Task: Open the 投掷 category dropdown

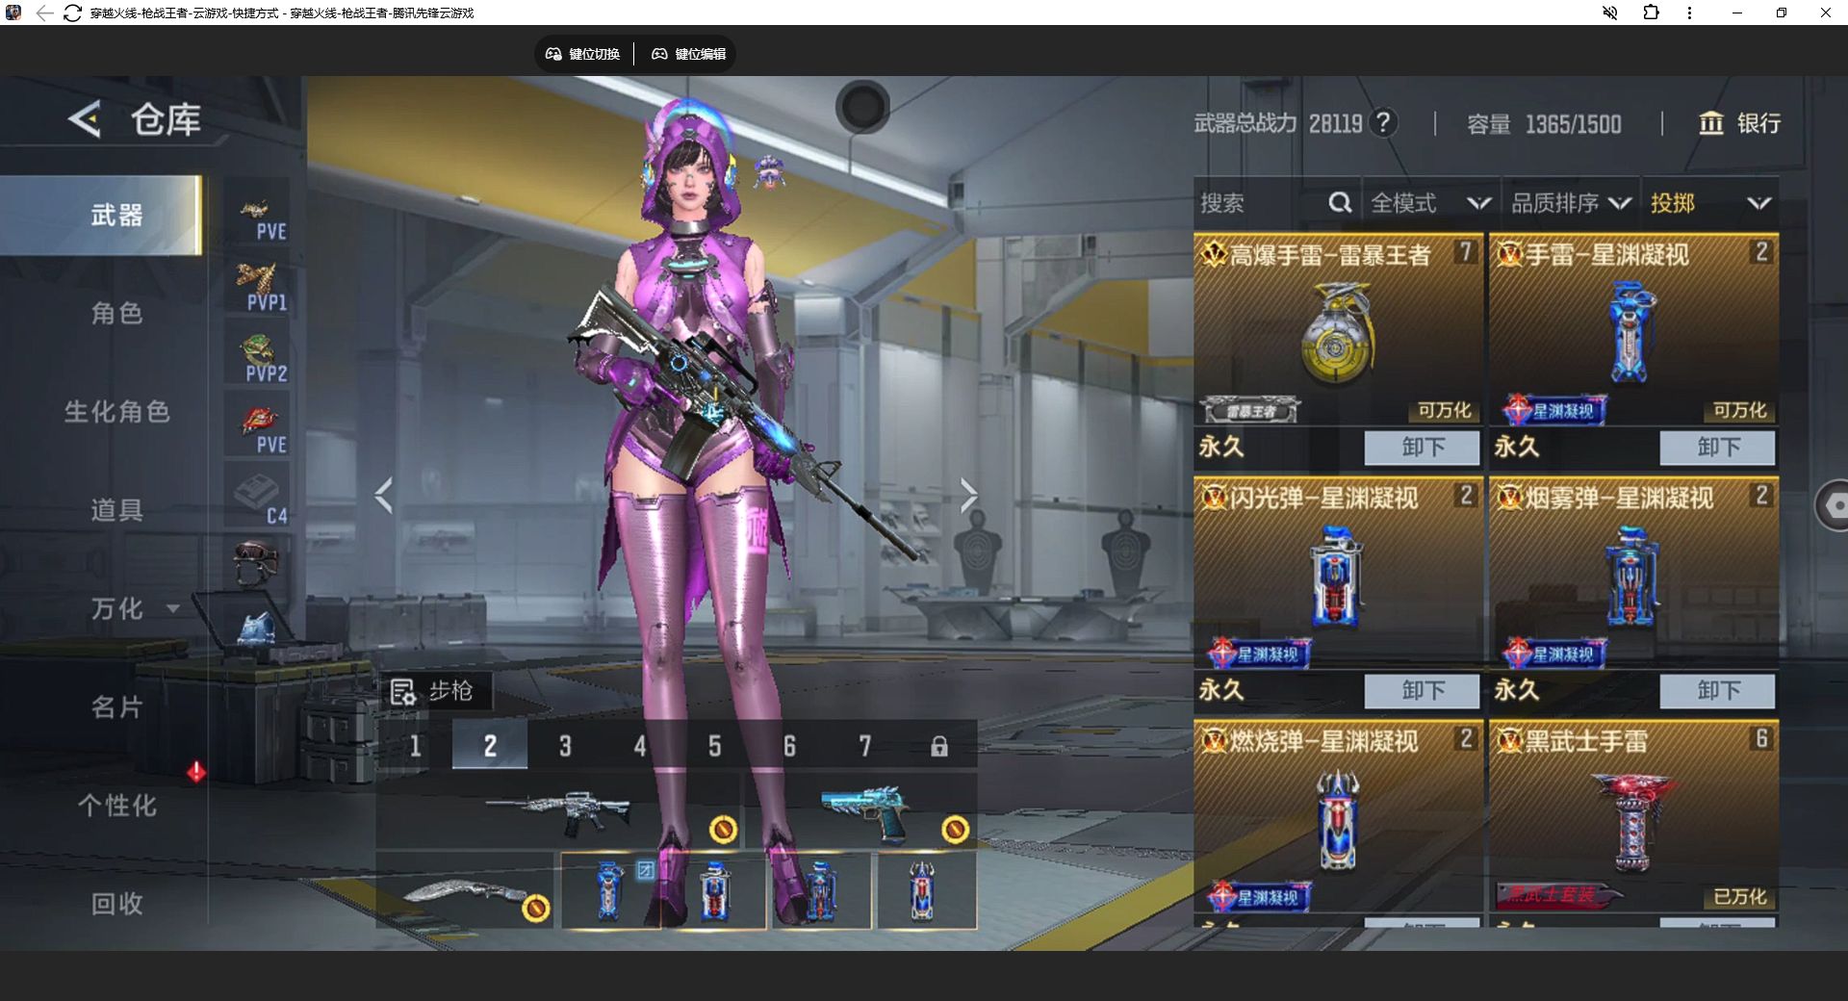Action: (x=1710, y=203)
